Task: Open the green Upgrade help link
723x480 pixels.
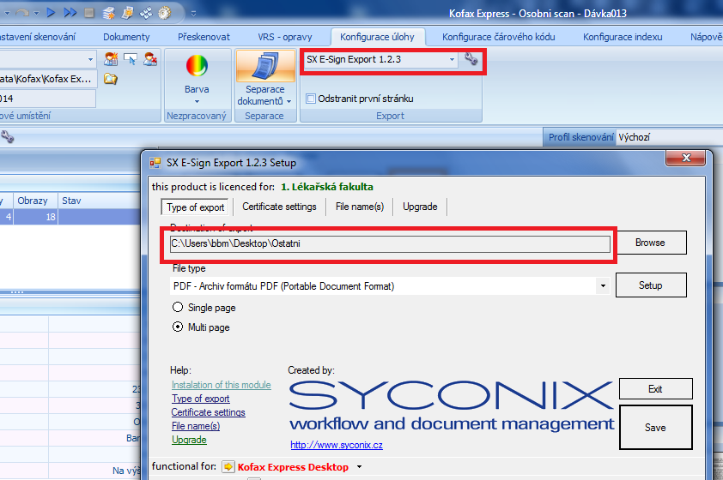Action: click(189, 440)
